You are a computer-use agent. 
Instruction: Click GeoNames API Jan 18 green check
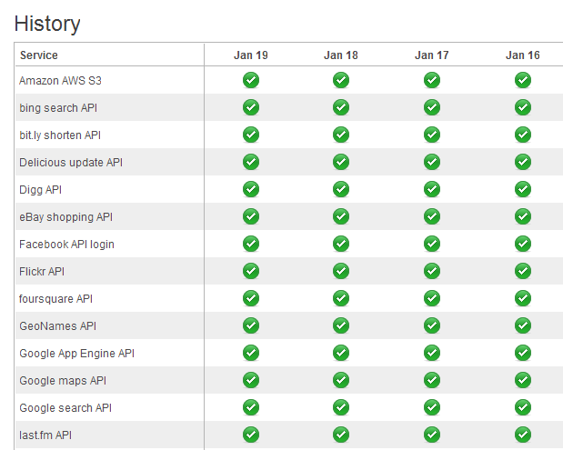(341, 325)
